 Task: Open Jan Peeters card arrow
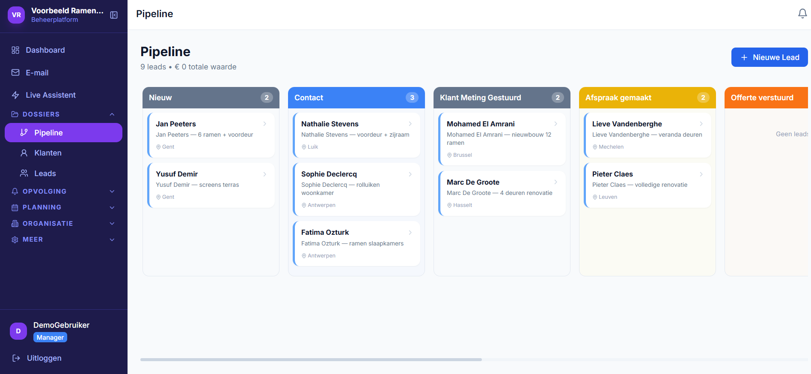[265, 124]
